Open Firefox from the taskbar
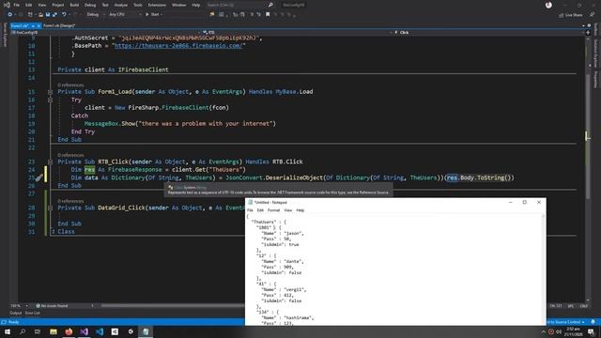Image resolution: width=601 pixels, height=338 pixels. (x=69, y=331)
